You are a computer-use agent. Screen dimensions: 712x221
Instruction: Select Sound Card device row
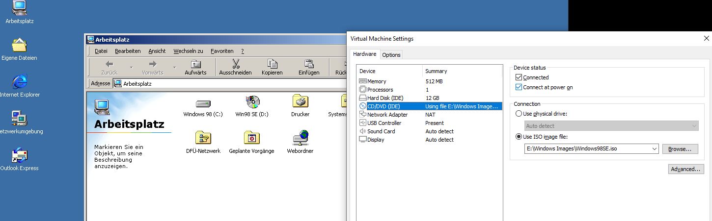(x=430, y=131)
